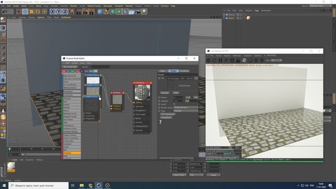
Task: Open the viewport ProRender menu
Action: [66, 17]
